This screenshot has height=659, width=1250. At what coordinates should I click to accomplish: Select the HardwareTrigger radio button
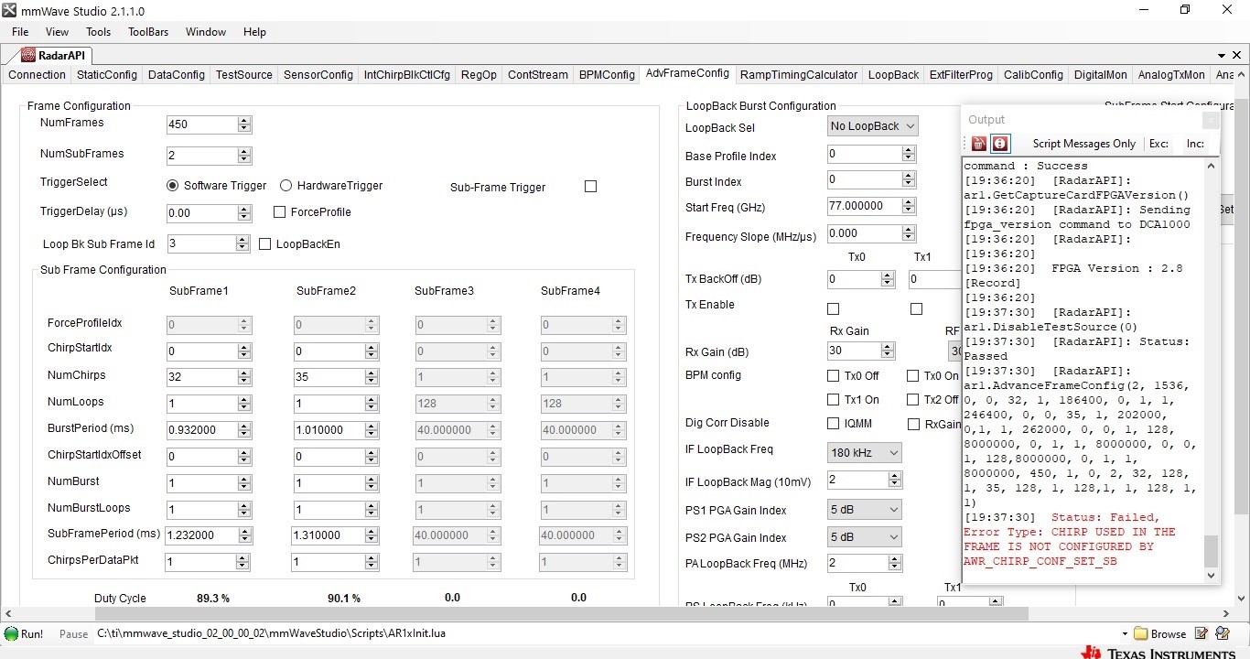point(286,186)
